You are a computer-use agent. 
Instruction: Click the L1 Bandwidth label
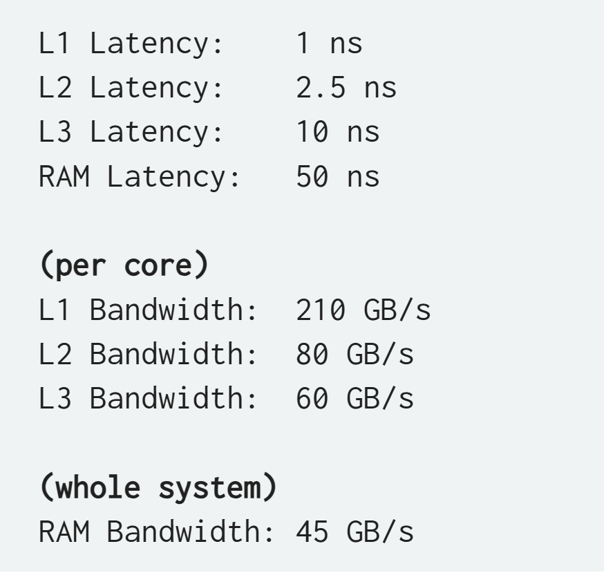pyautogui.click(x=148, y=310)
